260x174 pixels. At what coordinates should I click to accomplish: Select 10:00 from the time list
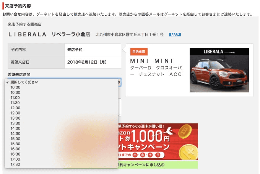click(62, 87)
